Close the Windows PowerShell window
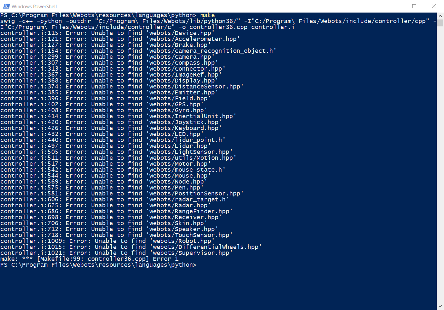 434,6
